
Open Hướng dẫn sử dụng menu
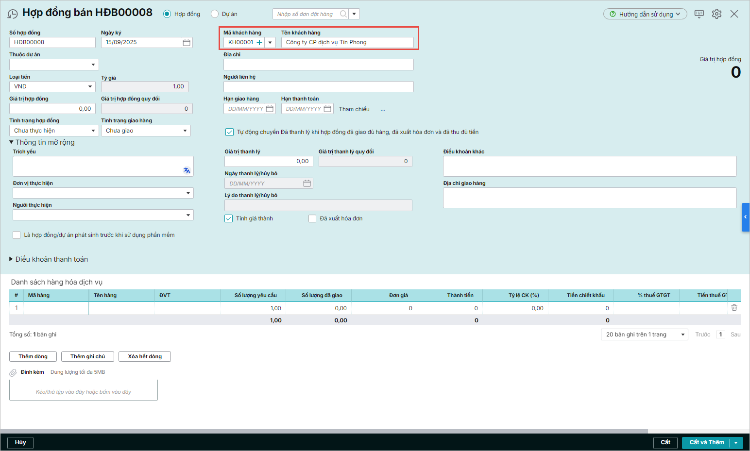[x=645, y=14]
